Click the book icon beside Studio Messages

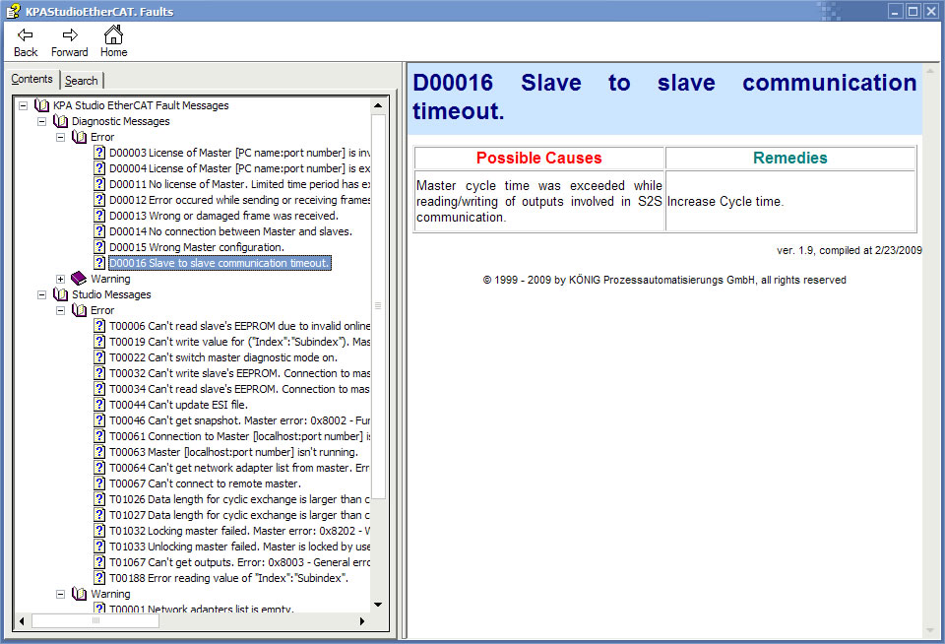click(x=60, y=294)
